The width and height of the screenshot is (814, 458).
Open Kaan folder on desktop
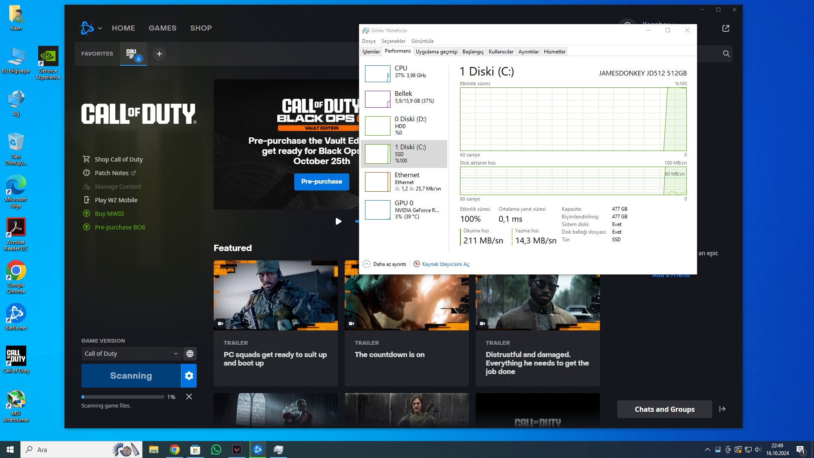click(16, 18)
